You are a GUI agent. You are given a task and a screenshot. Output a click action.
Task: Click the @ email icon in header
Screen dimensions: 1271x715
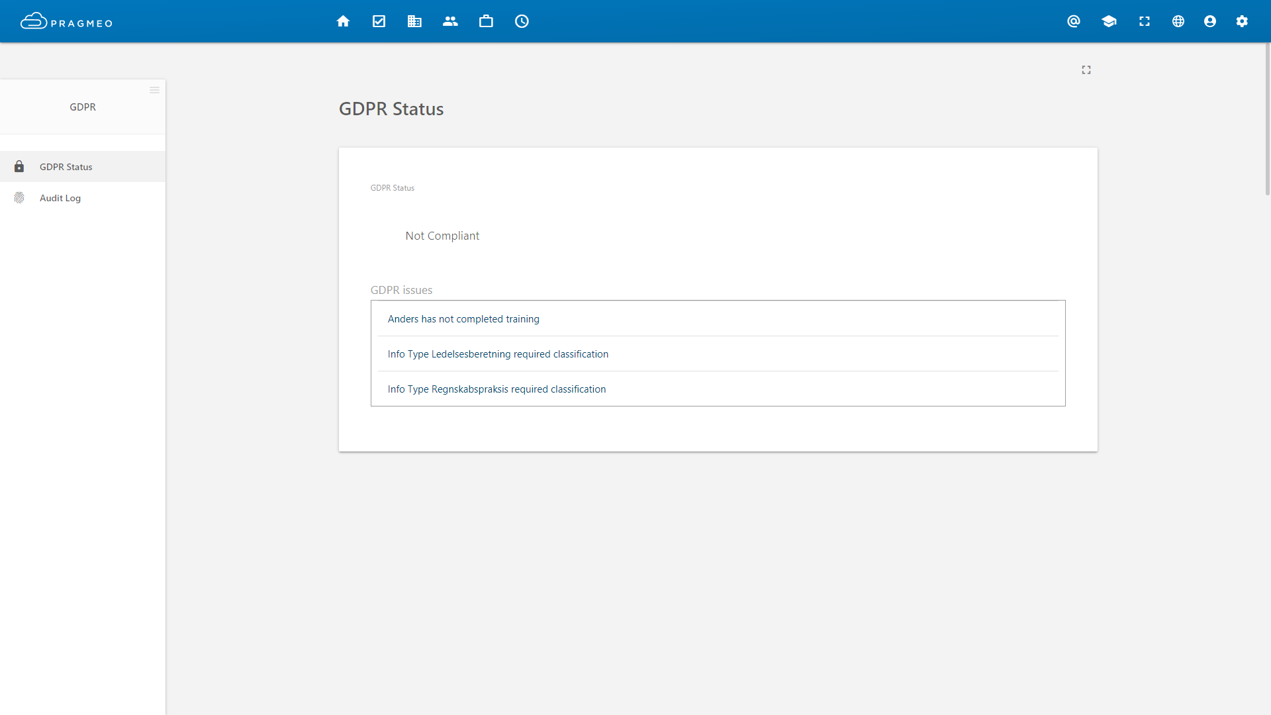click(1074, 21)
